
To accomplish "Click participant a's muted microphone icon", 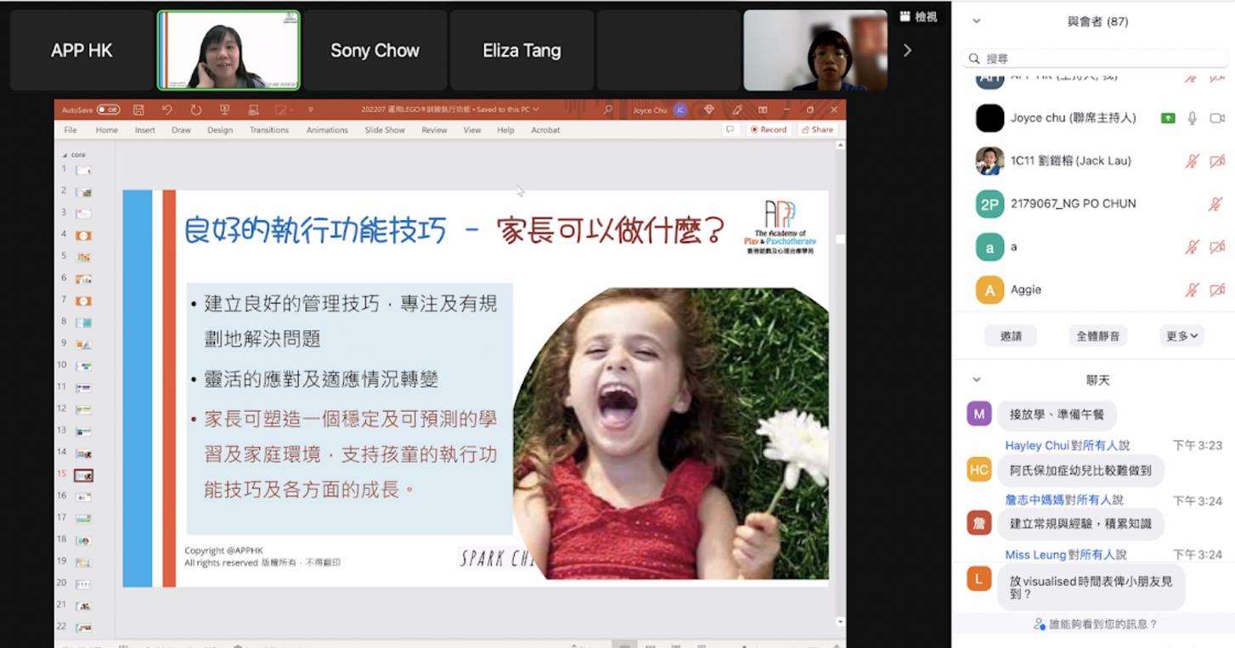I will pos(1193,247).
